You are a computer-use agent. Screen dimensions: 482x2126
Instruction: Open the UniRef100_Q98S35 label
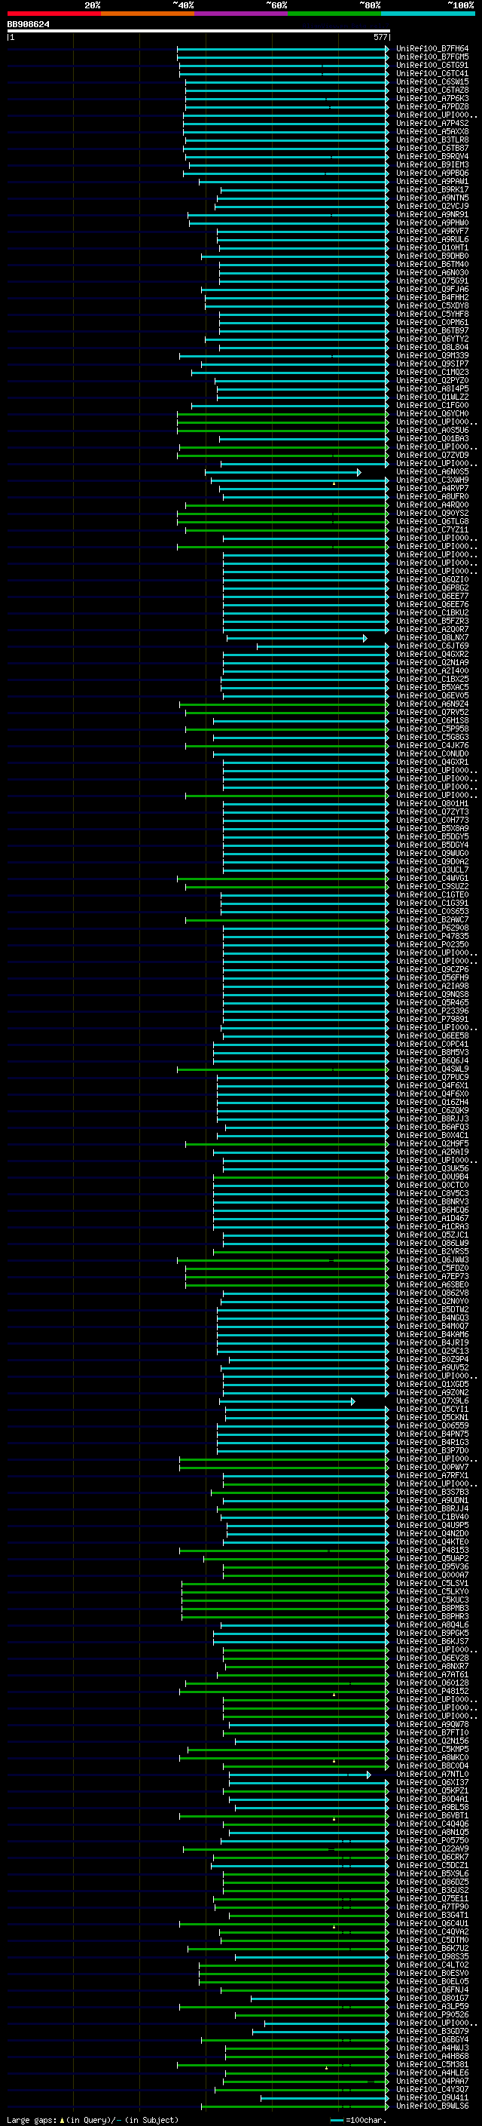pos(432,1957)
